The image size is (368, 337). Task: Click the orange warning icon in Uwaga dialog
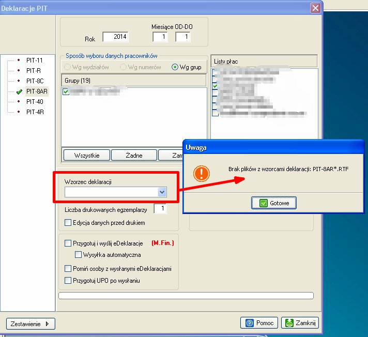(x=202, y=173)
